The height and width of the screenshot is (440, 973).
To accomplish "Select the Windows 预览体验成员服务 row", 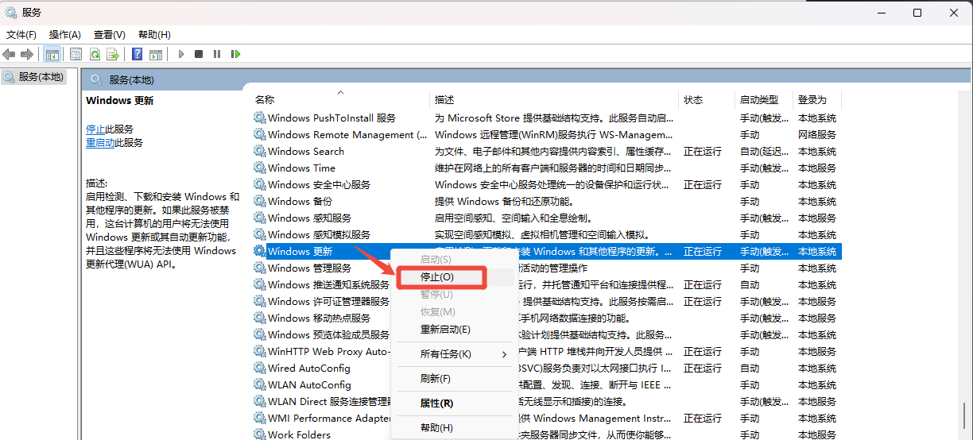I will (x=546, y=334).
